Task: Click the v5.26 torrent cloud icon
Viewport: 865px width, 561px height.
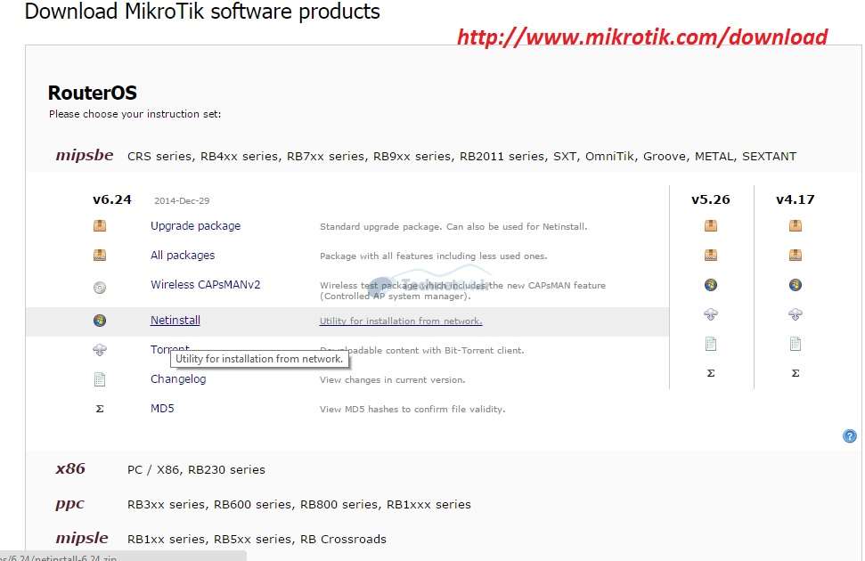Action: [711, 314]
